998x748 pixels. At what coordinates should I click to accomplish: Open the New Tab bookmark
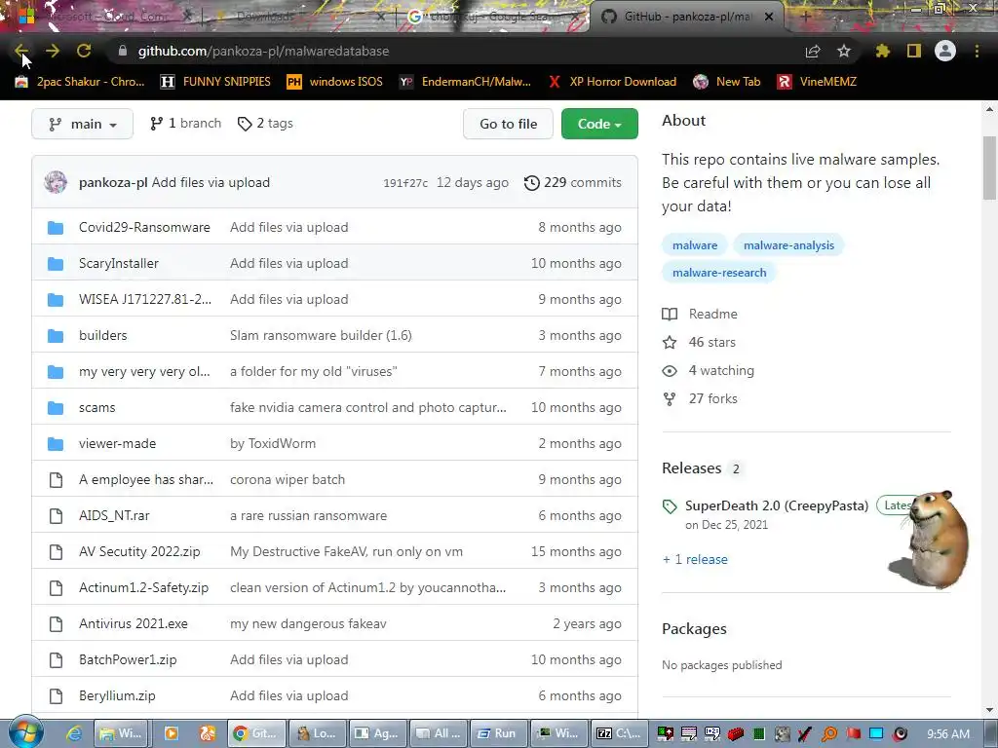pyautogui.click(x=727, y=82)
